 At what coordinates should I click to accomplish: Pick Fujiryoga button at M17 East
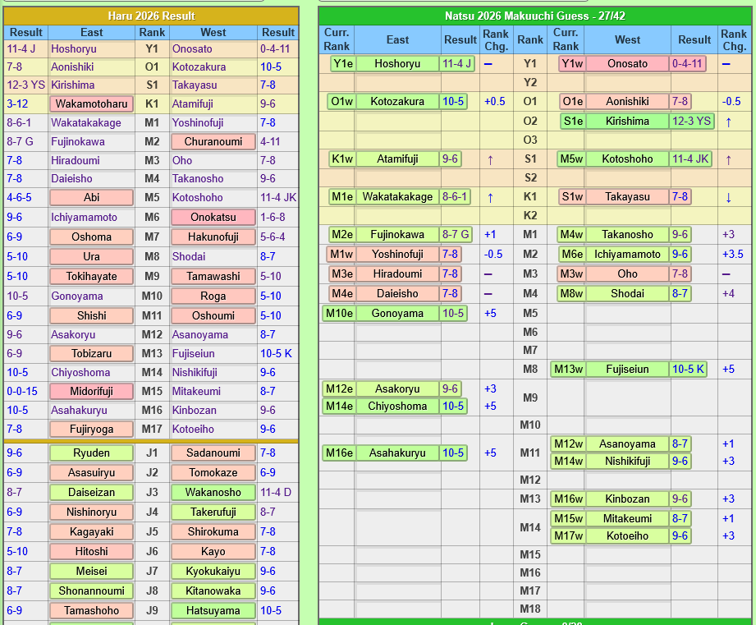click(x=92, y=429)
